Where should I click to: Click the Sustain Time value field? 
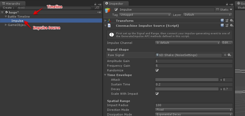pos(194,84)
